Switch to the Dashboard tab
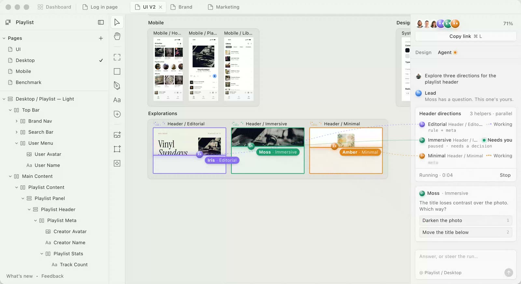Viewport: 521px width, 284px height. pyautogui.click(x=54, y=7)
